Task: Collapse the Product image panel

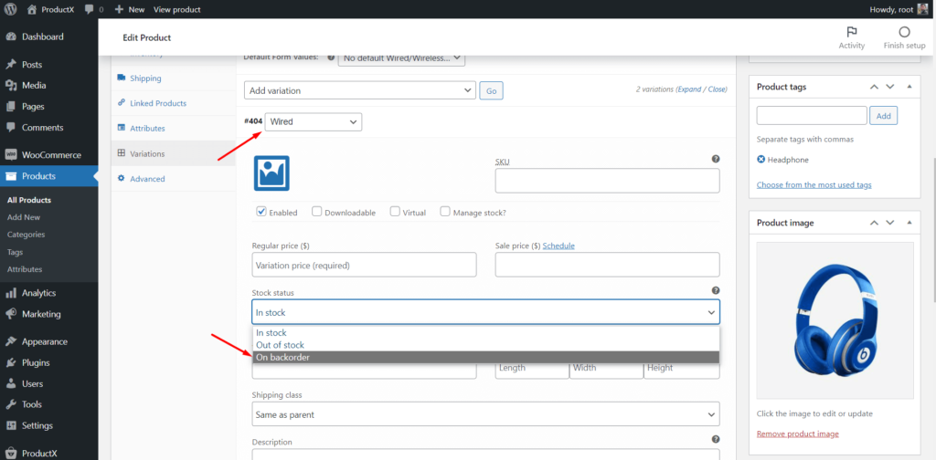Action: click(x=909, y=223)
